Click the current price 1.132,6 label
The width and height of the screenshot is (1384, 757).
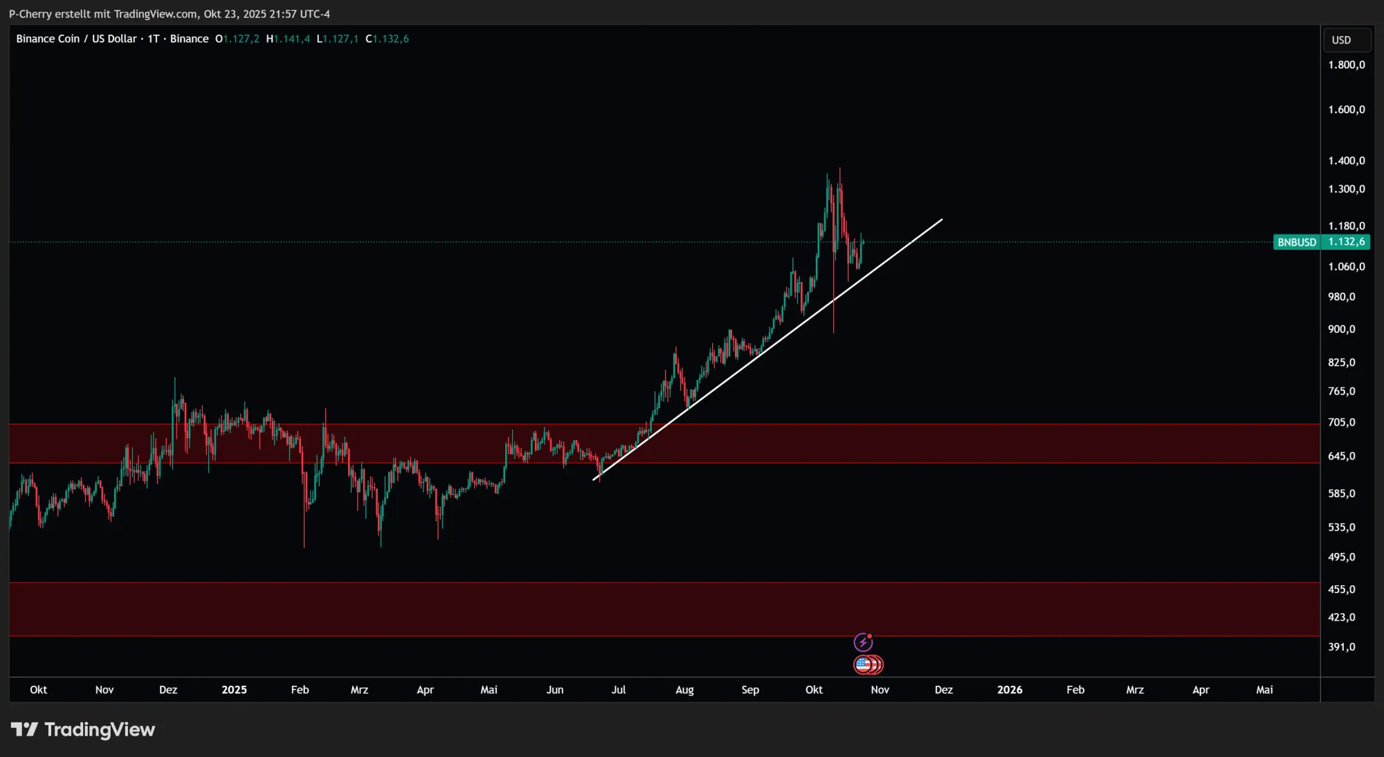(1346, 242)
